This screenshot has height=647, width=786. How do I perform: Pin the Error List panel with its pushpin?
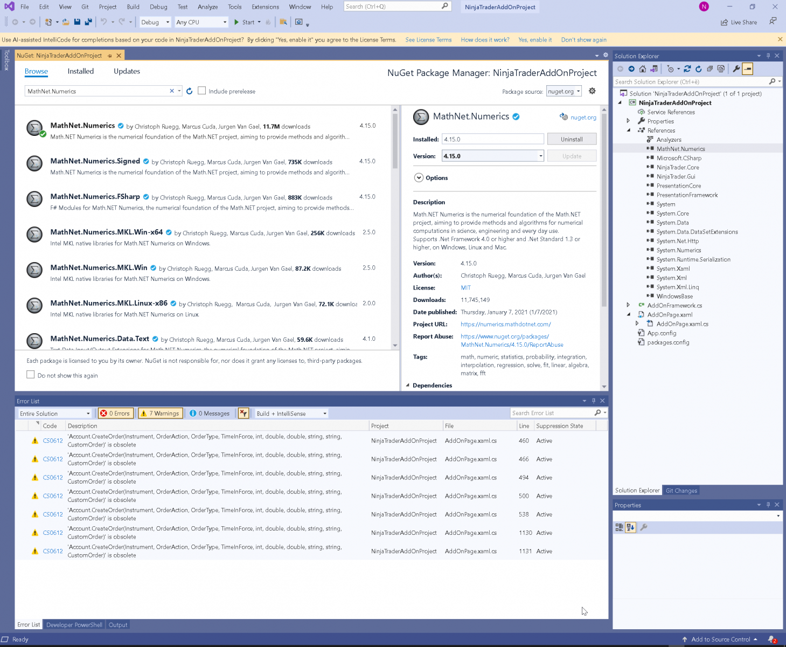[594, 401]
